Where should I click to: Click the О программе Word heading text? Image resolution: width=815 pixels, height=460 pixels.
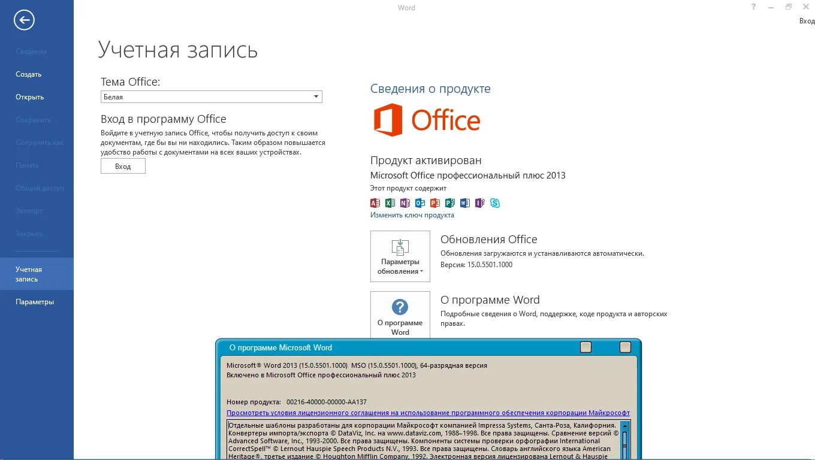(x=490, y=300)
